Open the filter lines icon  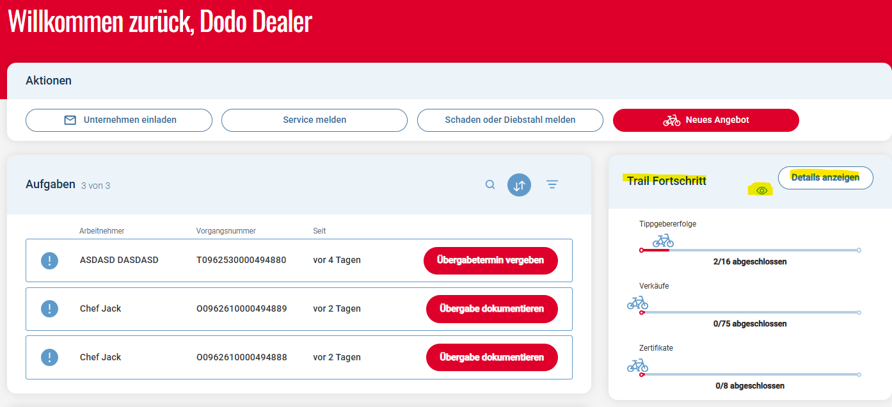click(x=552, y=185)
